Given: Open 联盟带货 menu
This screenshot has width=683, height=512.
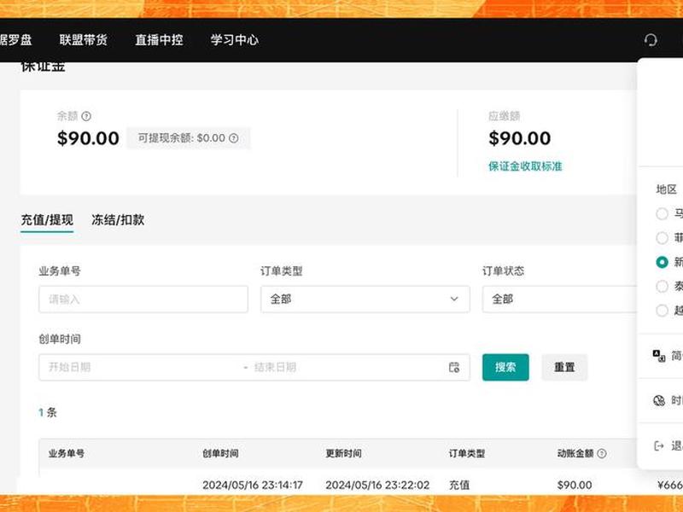Looking at the screenshot, I should click(x=83, y=40).
